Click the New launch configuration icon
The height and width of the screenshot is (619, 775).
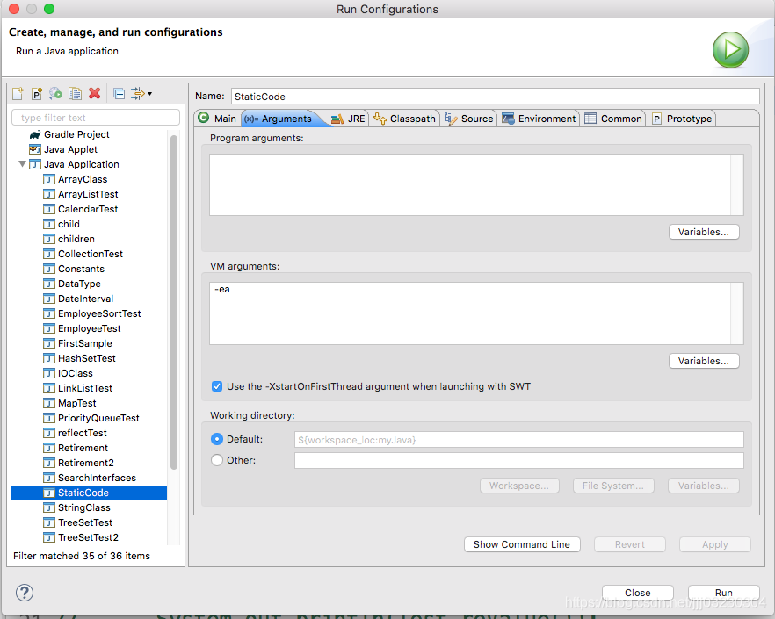click(x=18, y=93)
